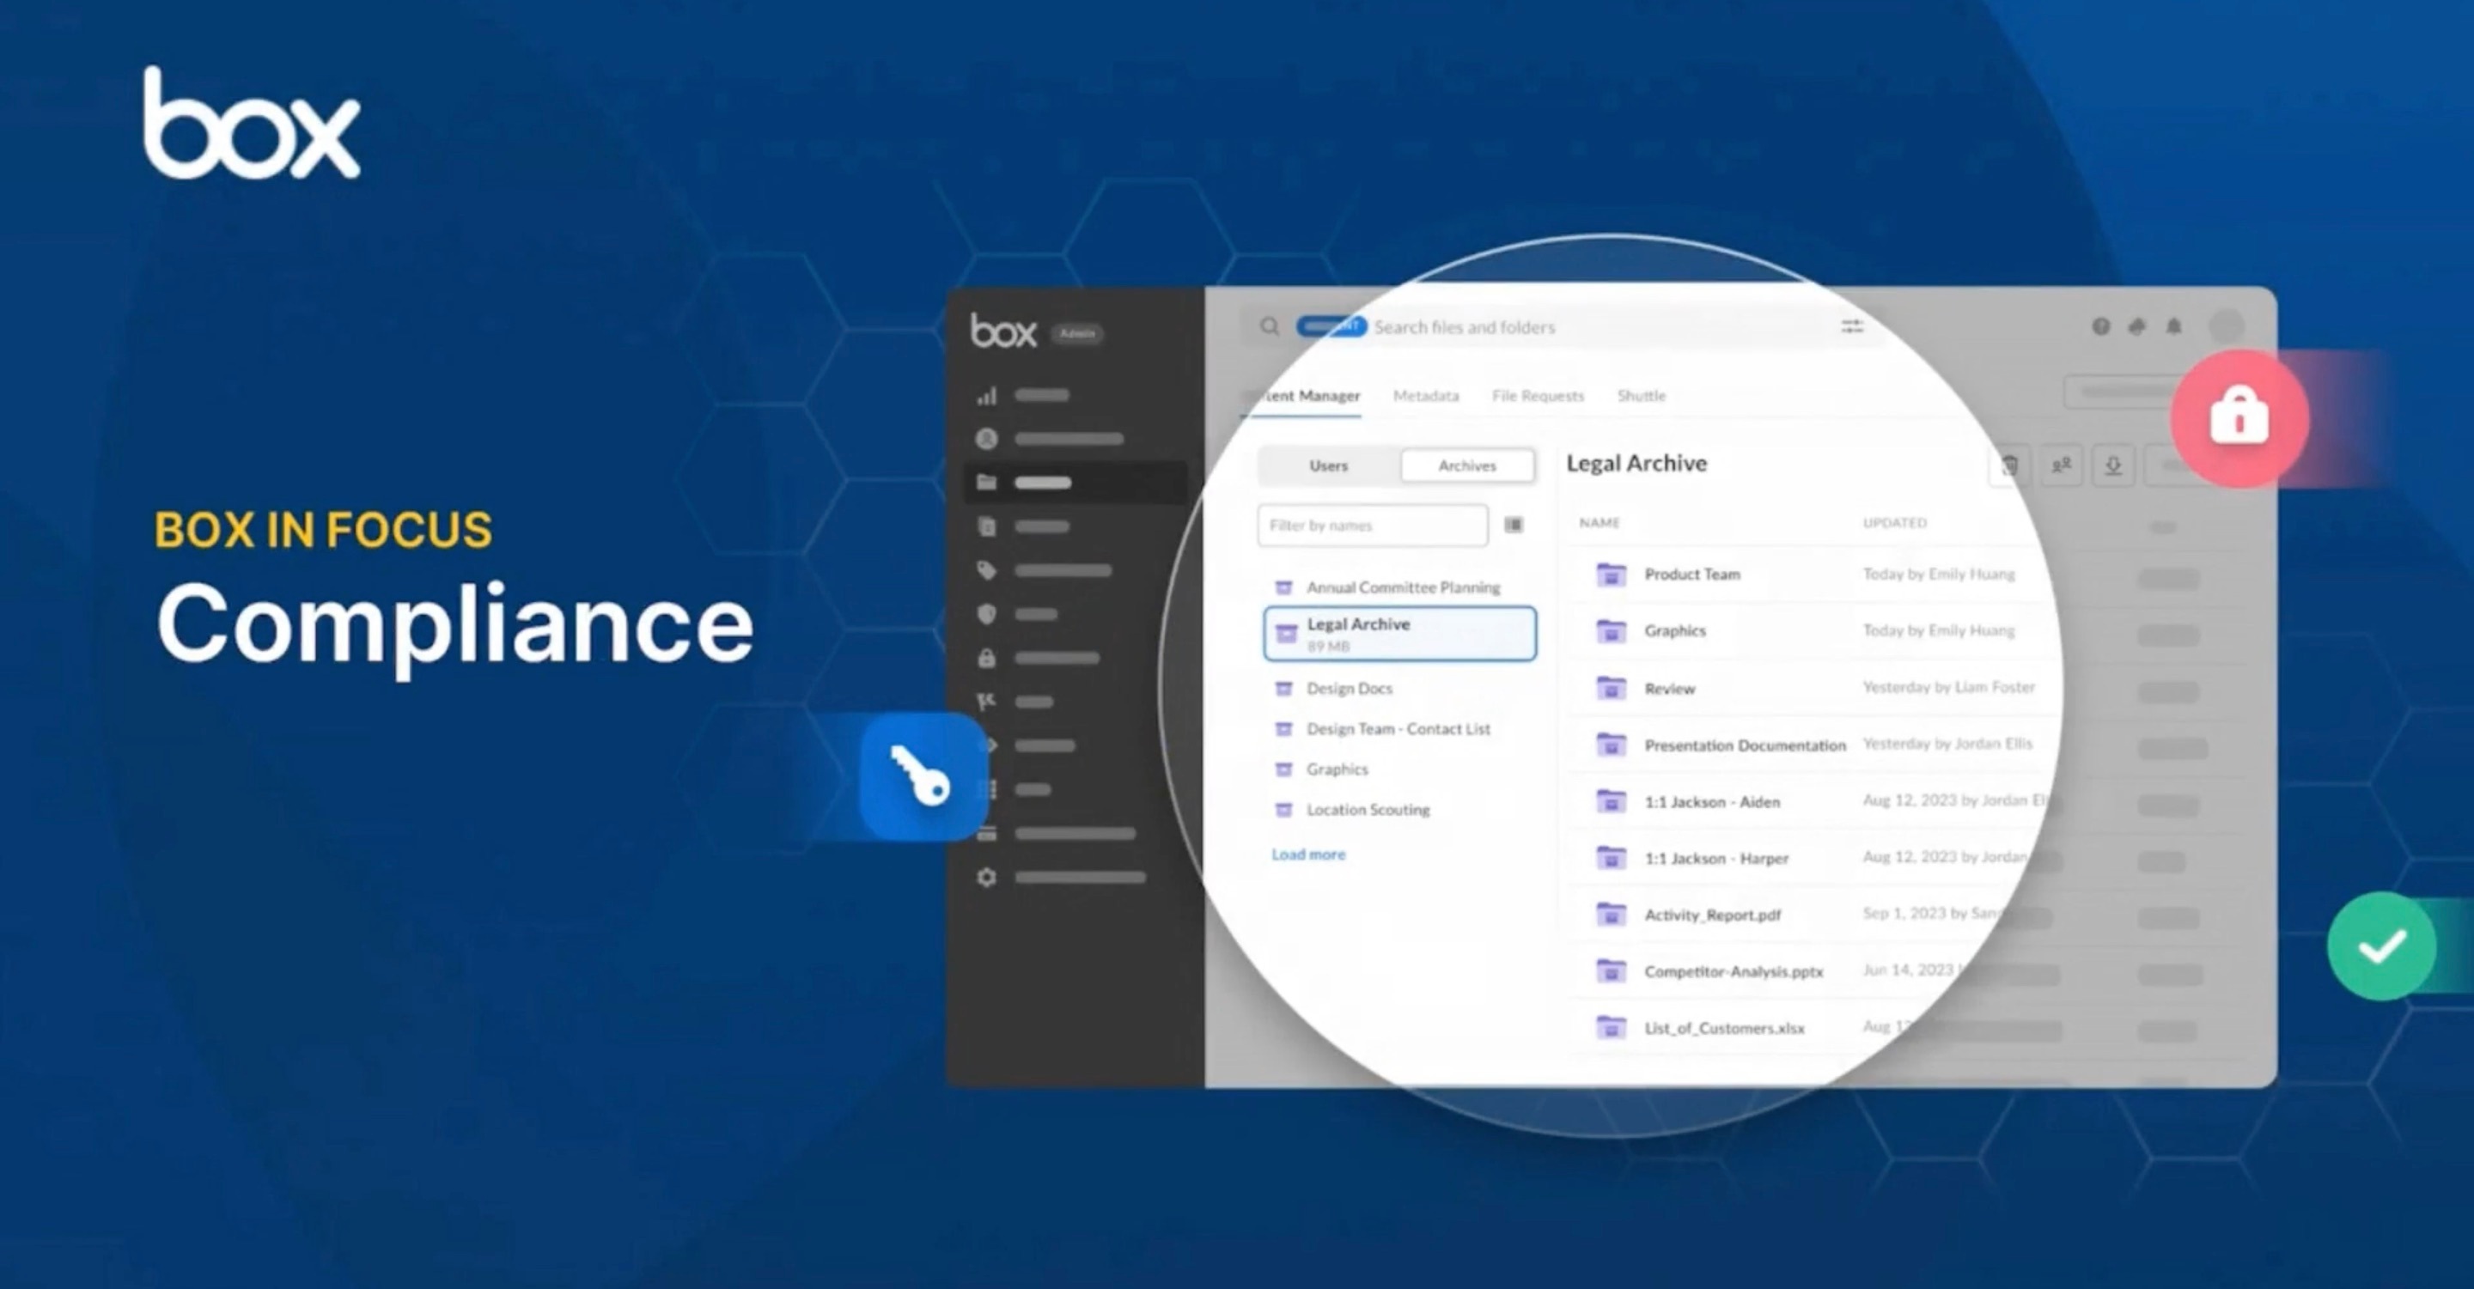
Task: Open the help question mark icon
Action: coord(2101,326)
